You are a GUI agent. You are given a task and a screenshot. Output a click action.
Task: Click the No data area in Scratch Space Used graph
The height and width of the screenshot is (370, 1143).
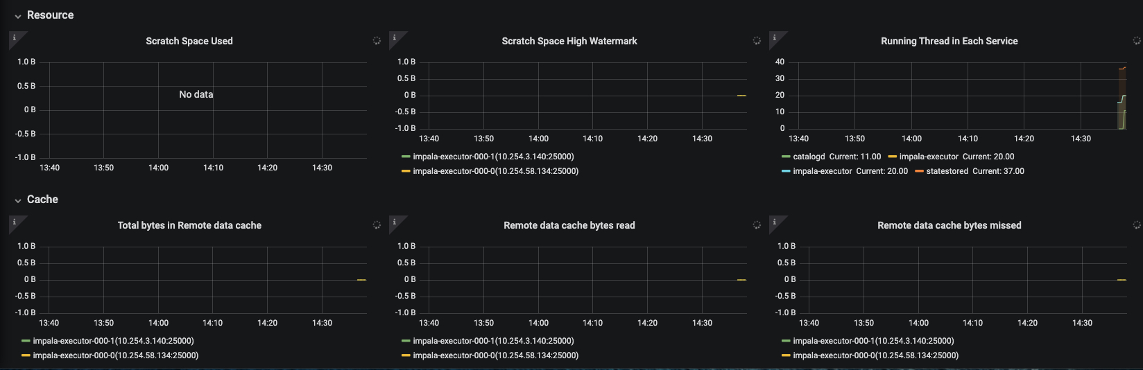pos(196,94)
